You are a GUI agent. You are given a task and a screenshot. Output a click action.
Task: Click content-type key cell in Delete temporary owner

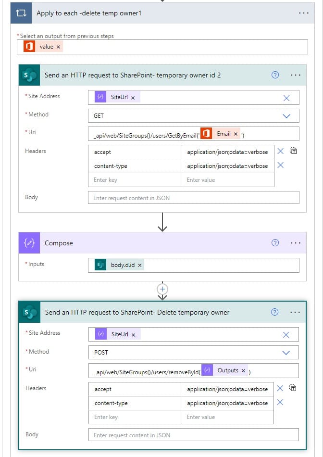pos(135,403)
